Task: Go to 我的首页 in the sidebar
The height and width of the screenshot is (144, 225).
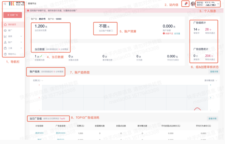Action: (x=12, y=24)
